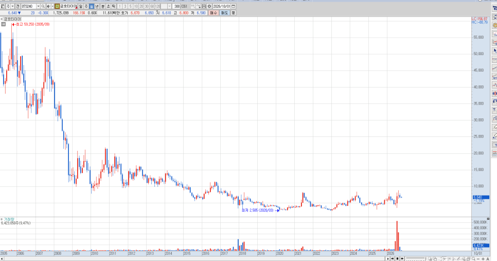This screenshot has width=497, height=261.
Task: Select the 분 (minute) chart period
Action: (103, 6)
